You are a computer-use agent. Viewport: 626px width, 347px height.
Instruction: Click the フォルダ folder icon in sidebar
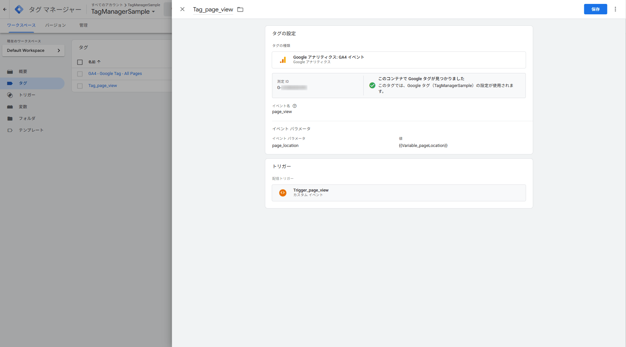[x=10, y=119]
